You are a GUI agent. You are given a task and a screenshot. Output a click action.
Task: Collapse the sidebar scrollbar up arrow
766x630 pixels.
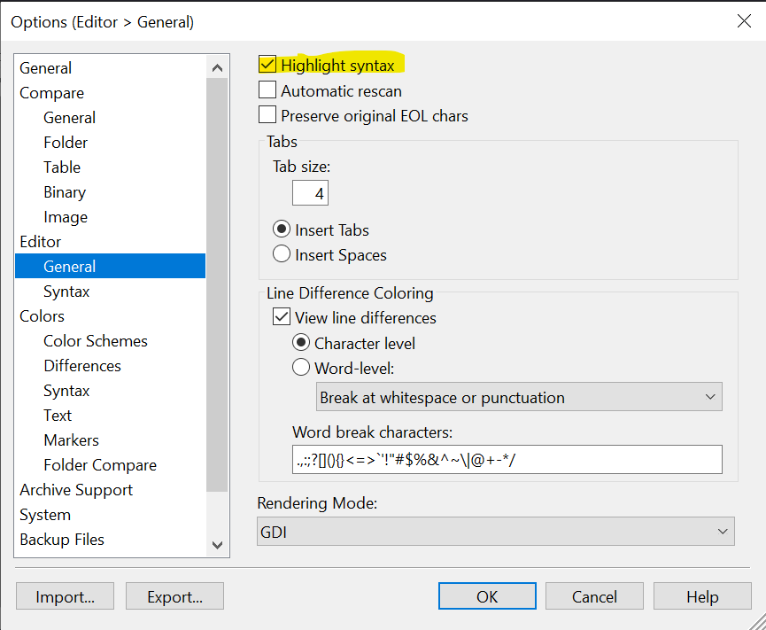tap(217, 66)
